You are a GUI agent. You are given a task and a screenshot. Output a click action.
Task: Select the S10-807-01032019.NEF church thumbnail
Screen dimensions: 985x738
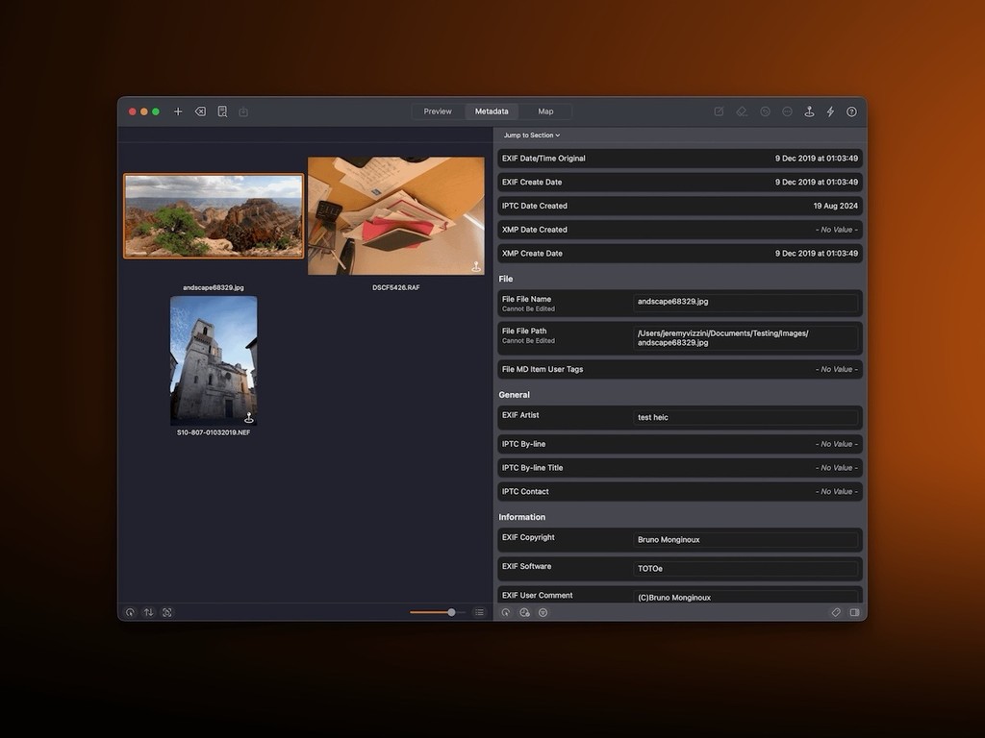point(214,360)
